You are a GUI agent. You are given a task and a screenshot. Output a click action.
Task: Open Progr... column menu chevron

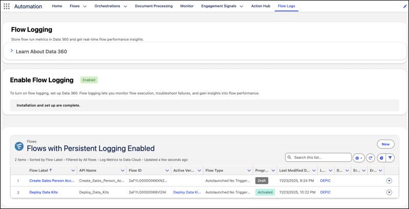tap(273, 170)
